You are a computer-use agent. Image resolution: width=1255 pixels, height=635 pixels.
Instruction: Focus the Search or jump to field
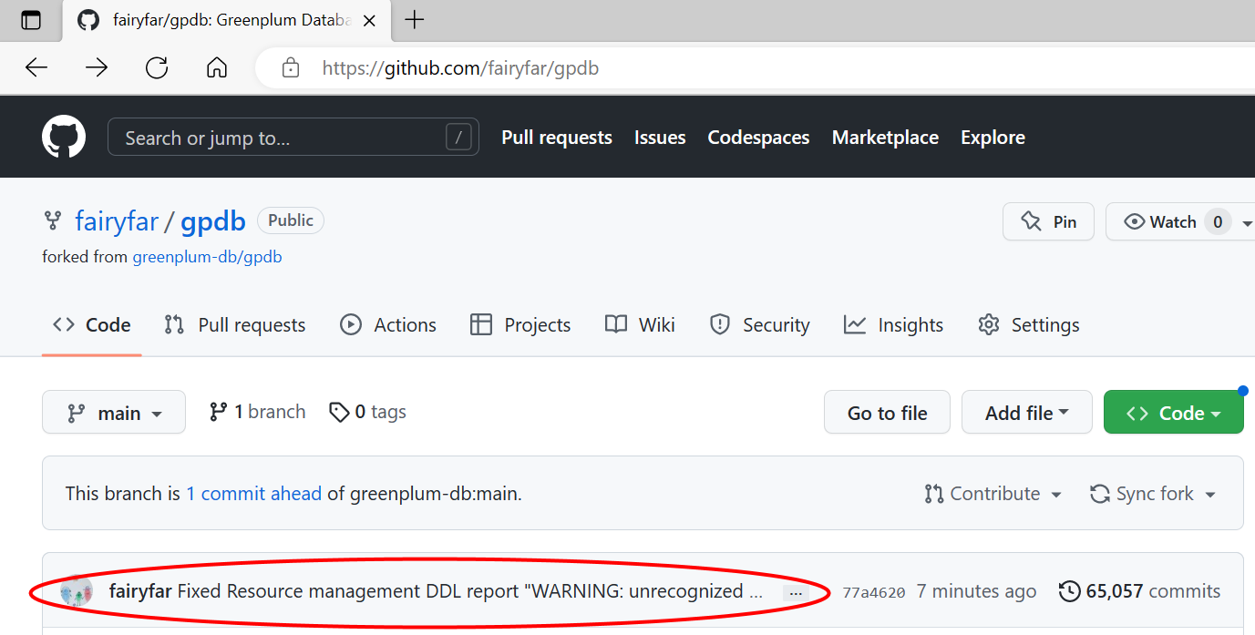pos(293,138)
